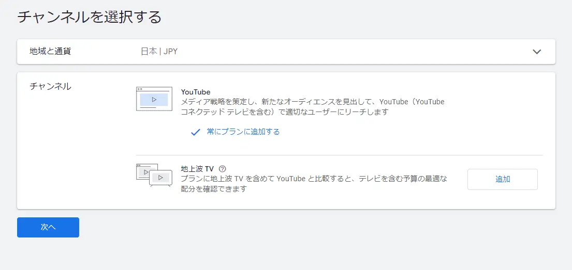Open the 日本 | JPY region selector
This screenshot has height=270, width=572.
(x=159, y=52)
